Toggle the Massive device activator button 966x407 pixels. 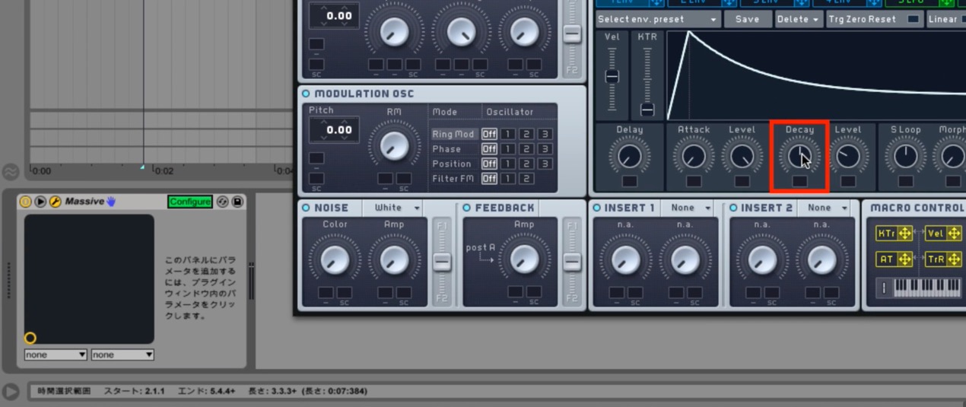tap(26, 202)
